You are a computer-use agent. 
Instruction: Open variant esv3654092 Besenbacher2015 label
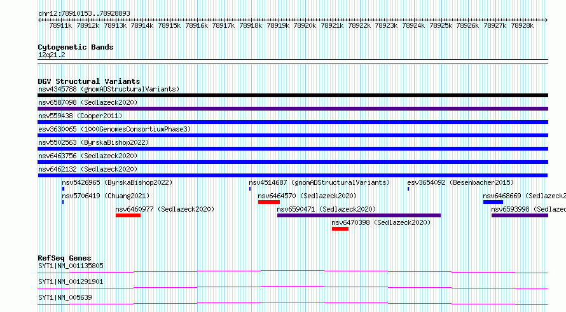pyautogui.click(x=460, y=182)
